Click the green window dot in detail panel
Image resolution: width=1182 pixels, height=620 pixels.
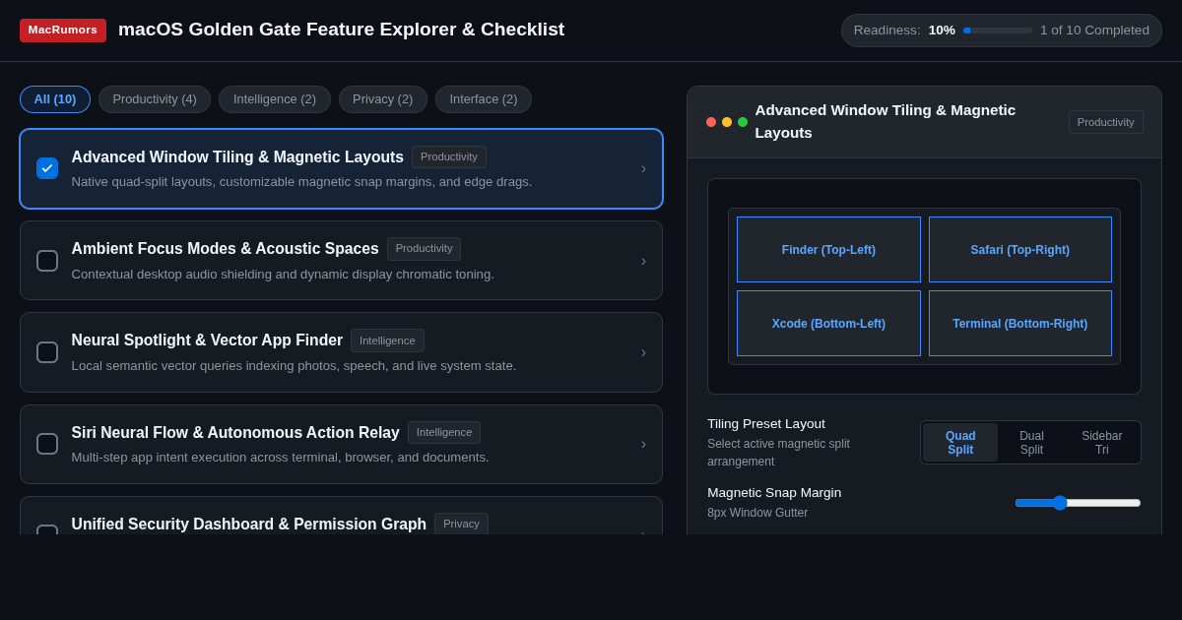[x=743, y=122]
